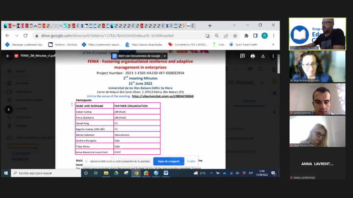Bookmark this page with the star icon
This screenshot has width=353, height=198.
235,36
